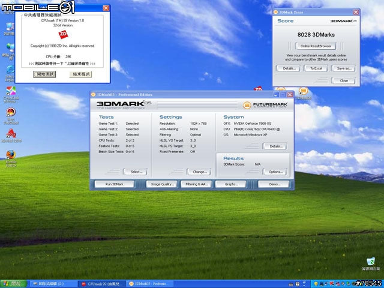Click Details... under System in 3DMark05
384x288 pixels.
275,146
